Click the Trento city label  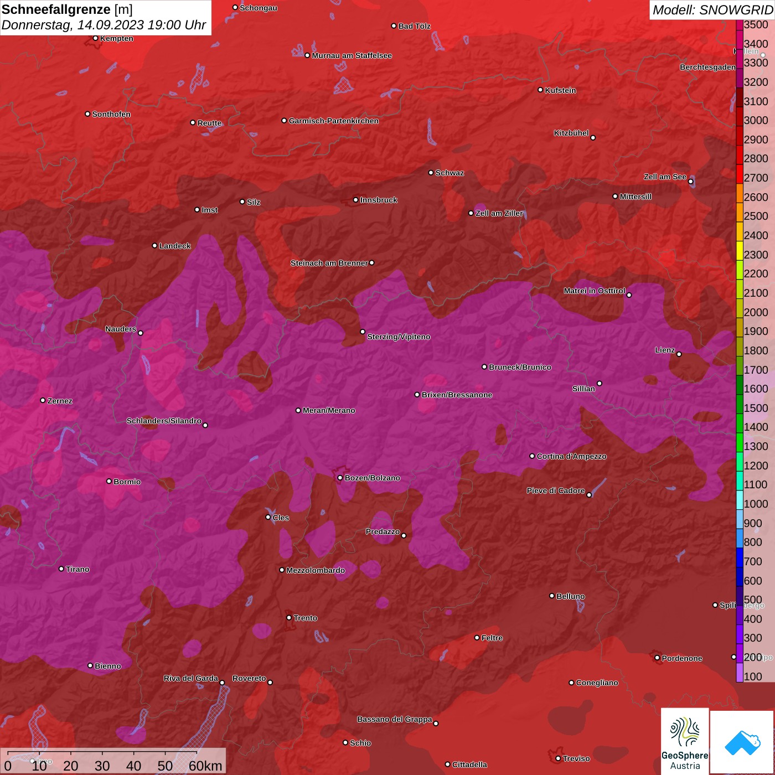click(306, 618)
